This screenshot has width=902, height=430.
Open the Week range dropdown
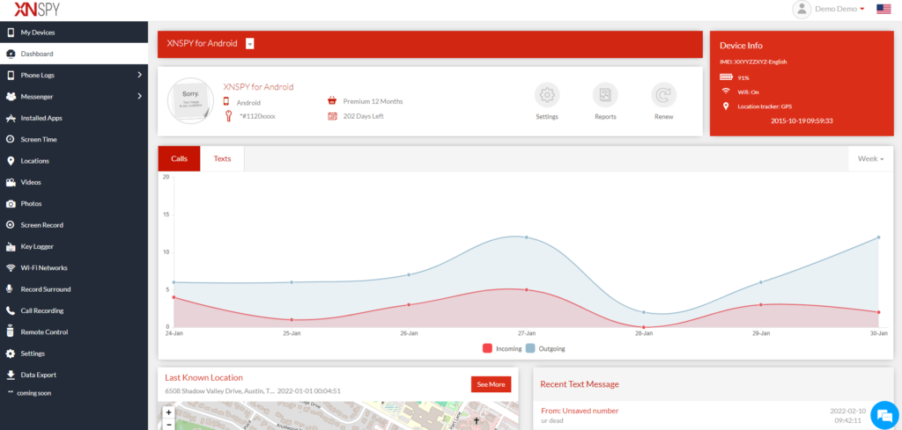[870, 158]
